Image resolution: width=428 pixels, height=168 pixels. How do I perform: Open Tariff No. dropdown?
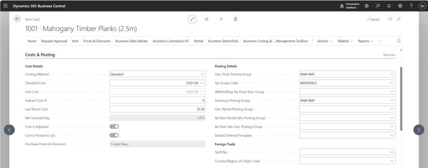point(392,152)
